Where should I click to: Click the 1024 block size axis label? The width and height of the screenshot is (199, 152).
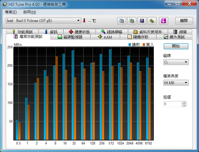pos(120,143)
